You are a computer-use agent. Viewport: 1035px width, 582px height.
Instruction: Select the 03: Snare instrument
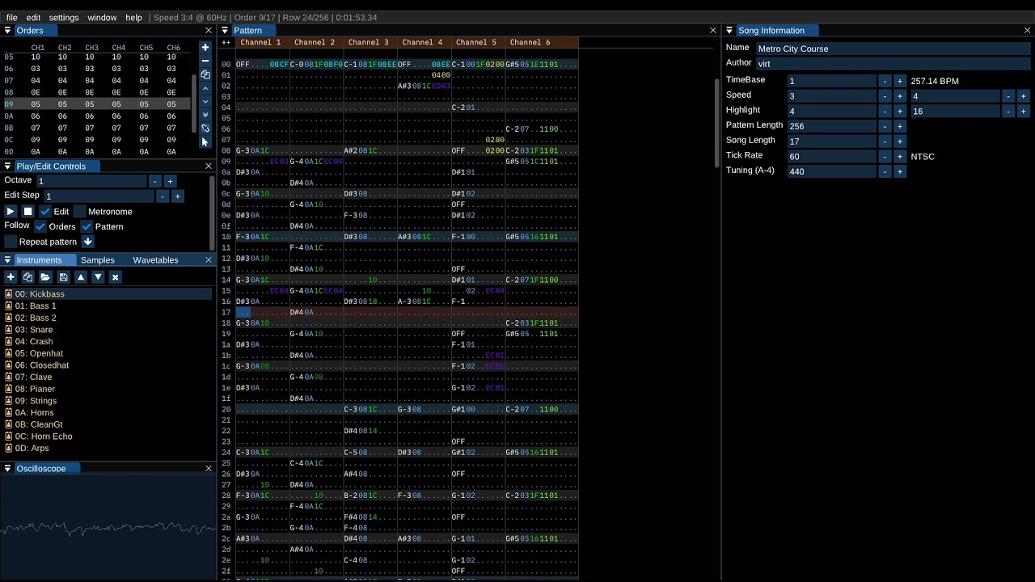(108, 330)
